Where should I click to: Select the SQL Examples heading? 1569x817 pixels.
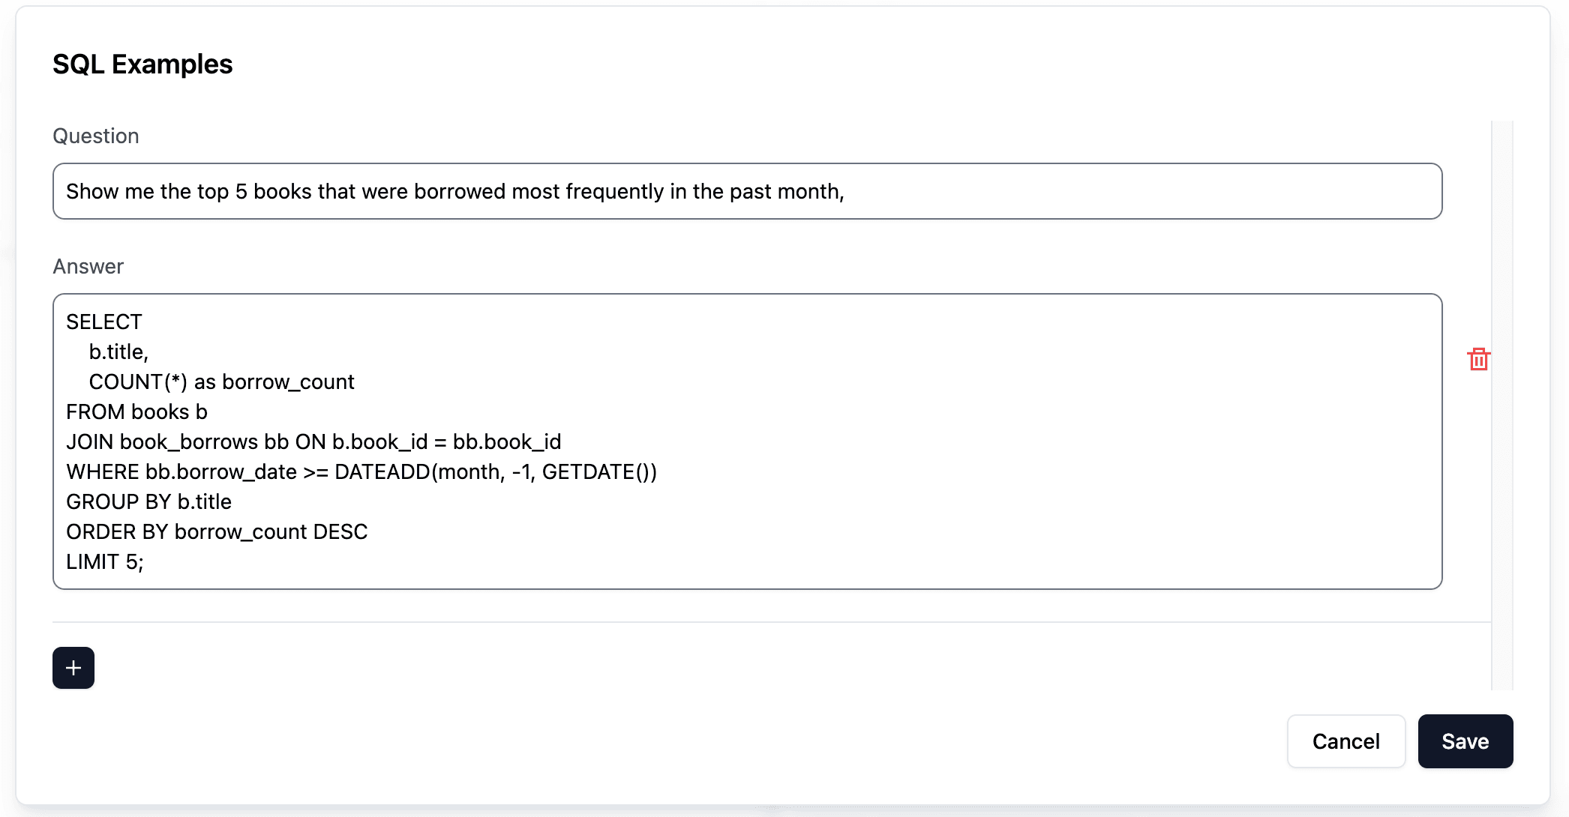(142, 64)
